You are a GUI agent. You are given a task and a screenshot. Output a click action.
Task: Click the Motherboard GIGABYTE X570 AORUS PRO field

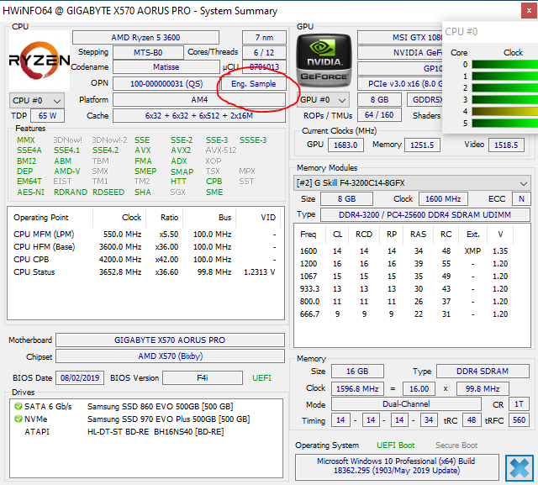point(170,340)
